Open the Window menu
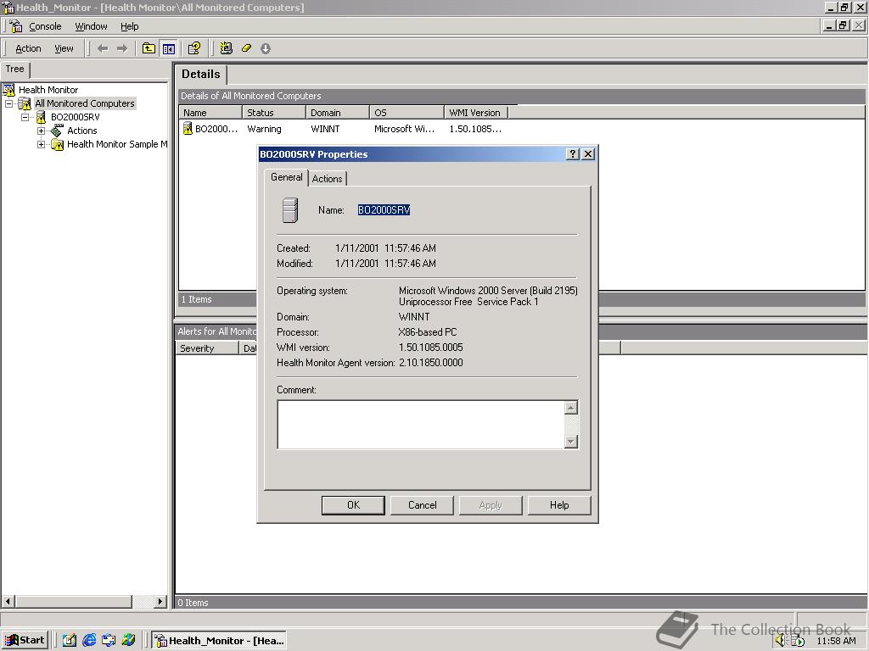The image size is (869, 651). pos(91,26)
